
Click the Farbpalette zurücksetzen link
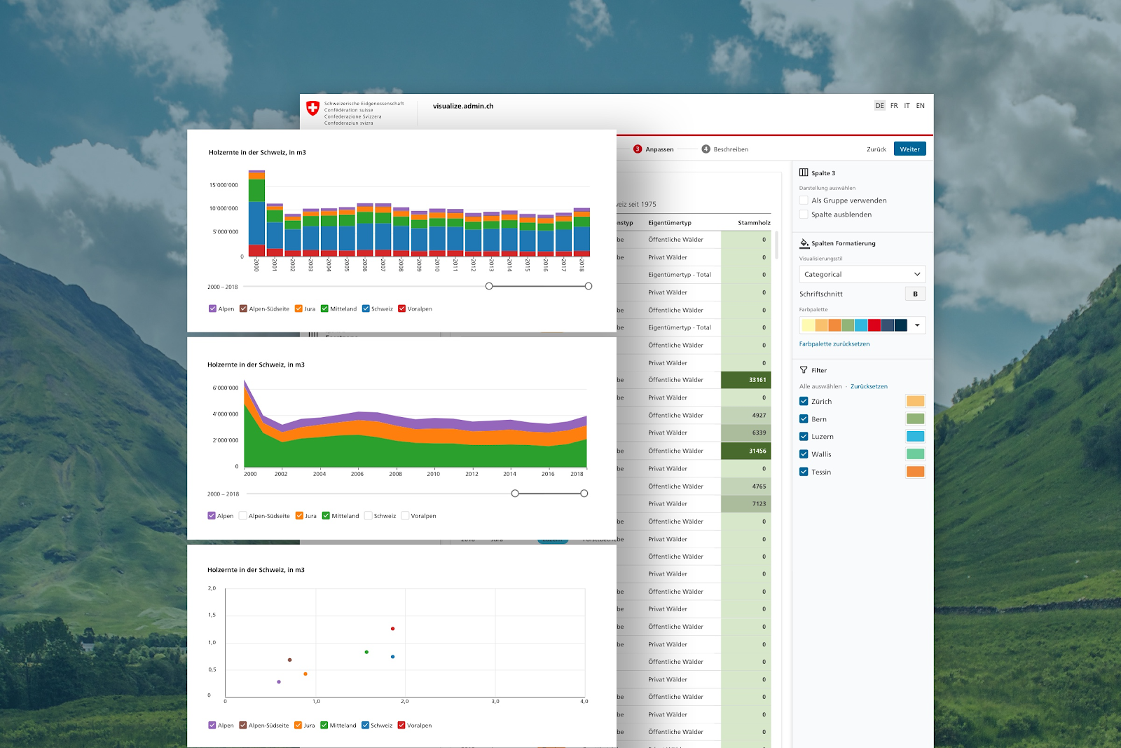tap(834, 344)
